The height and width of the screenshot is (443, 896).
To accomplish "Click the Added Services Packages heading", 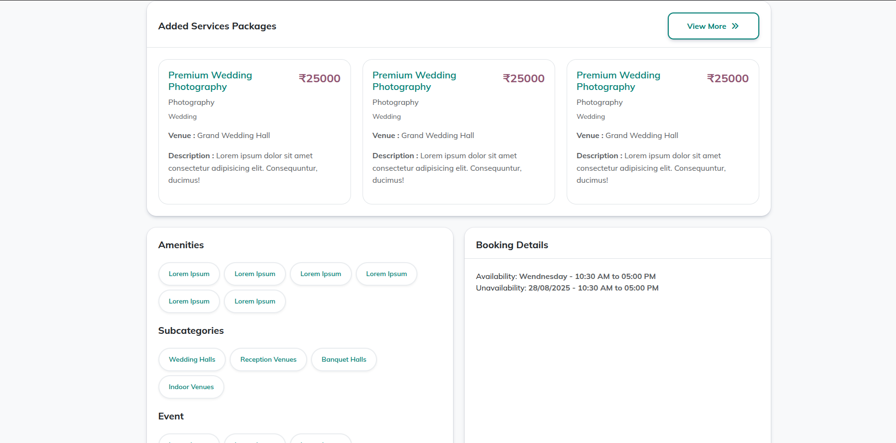I will point(217,26).
